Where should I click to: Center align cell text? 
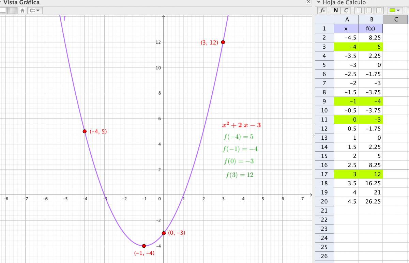pyautogui.click(x=369, y=10)
